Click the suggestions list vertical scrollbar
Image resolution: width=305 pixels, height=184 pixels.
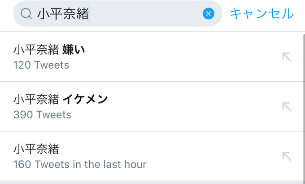(304, 107)
